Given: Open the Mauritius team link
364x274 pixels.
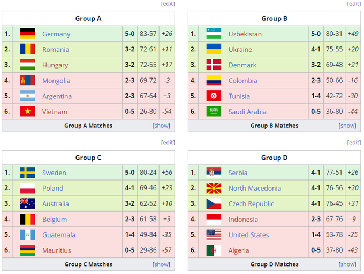Looking at the screenshot, I should point(57,250).
